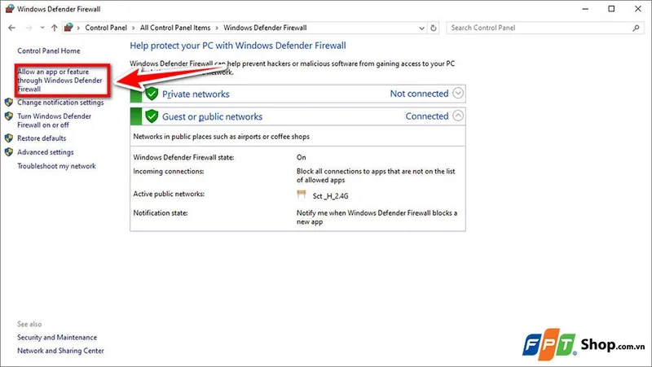Click the Back arrow navigation button
The height and width of the screenshot is (367, 652).
tap(11, 28)
